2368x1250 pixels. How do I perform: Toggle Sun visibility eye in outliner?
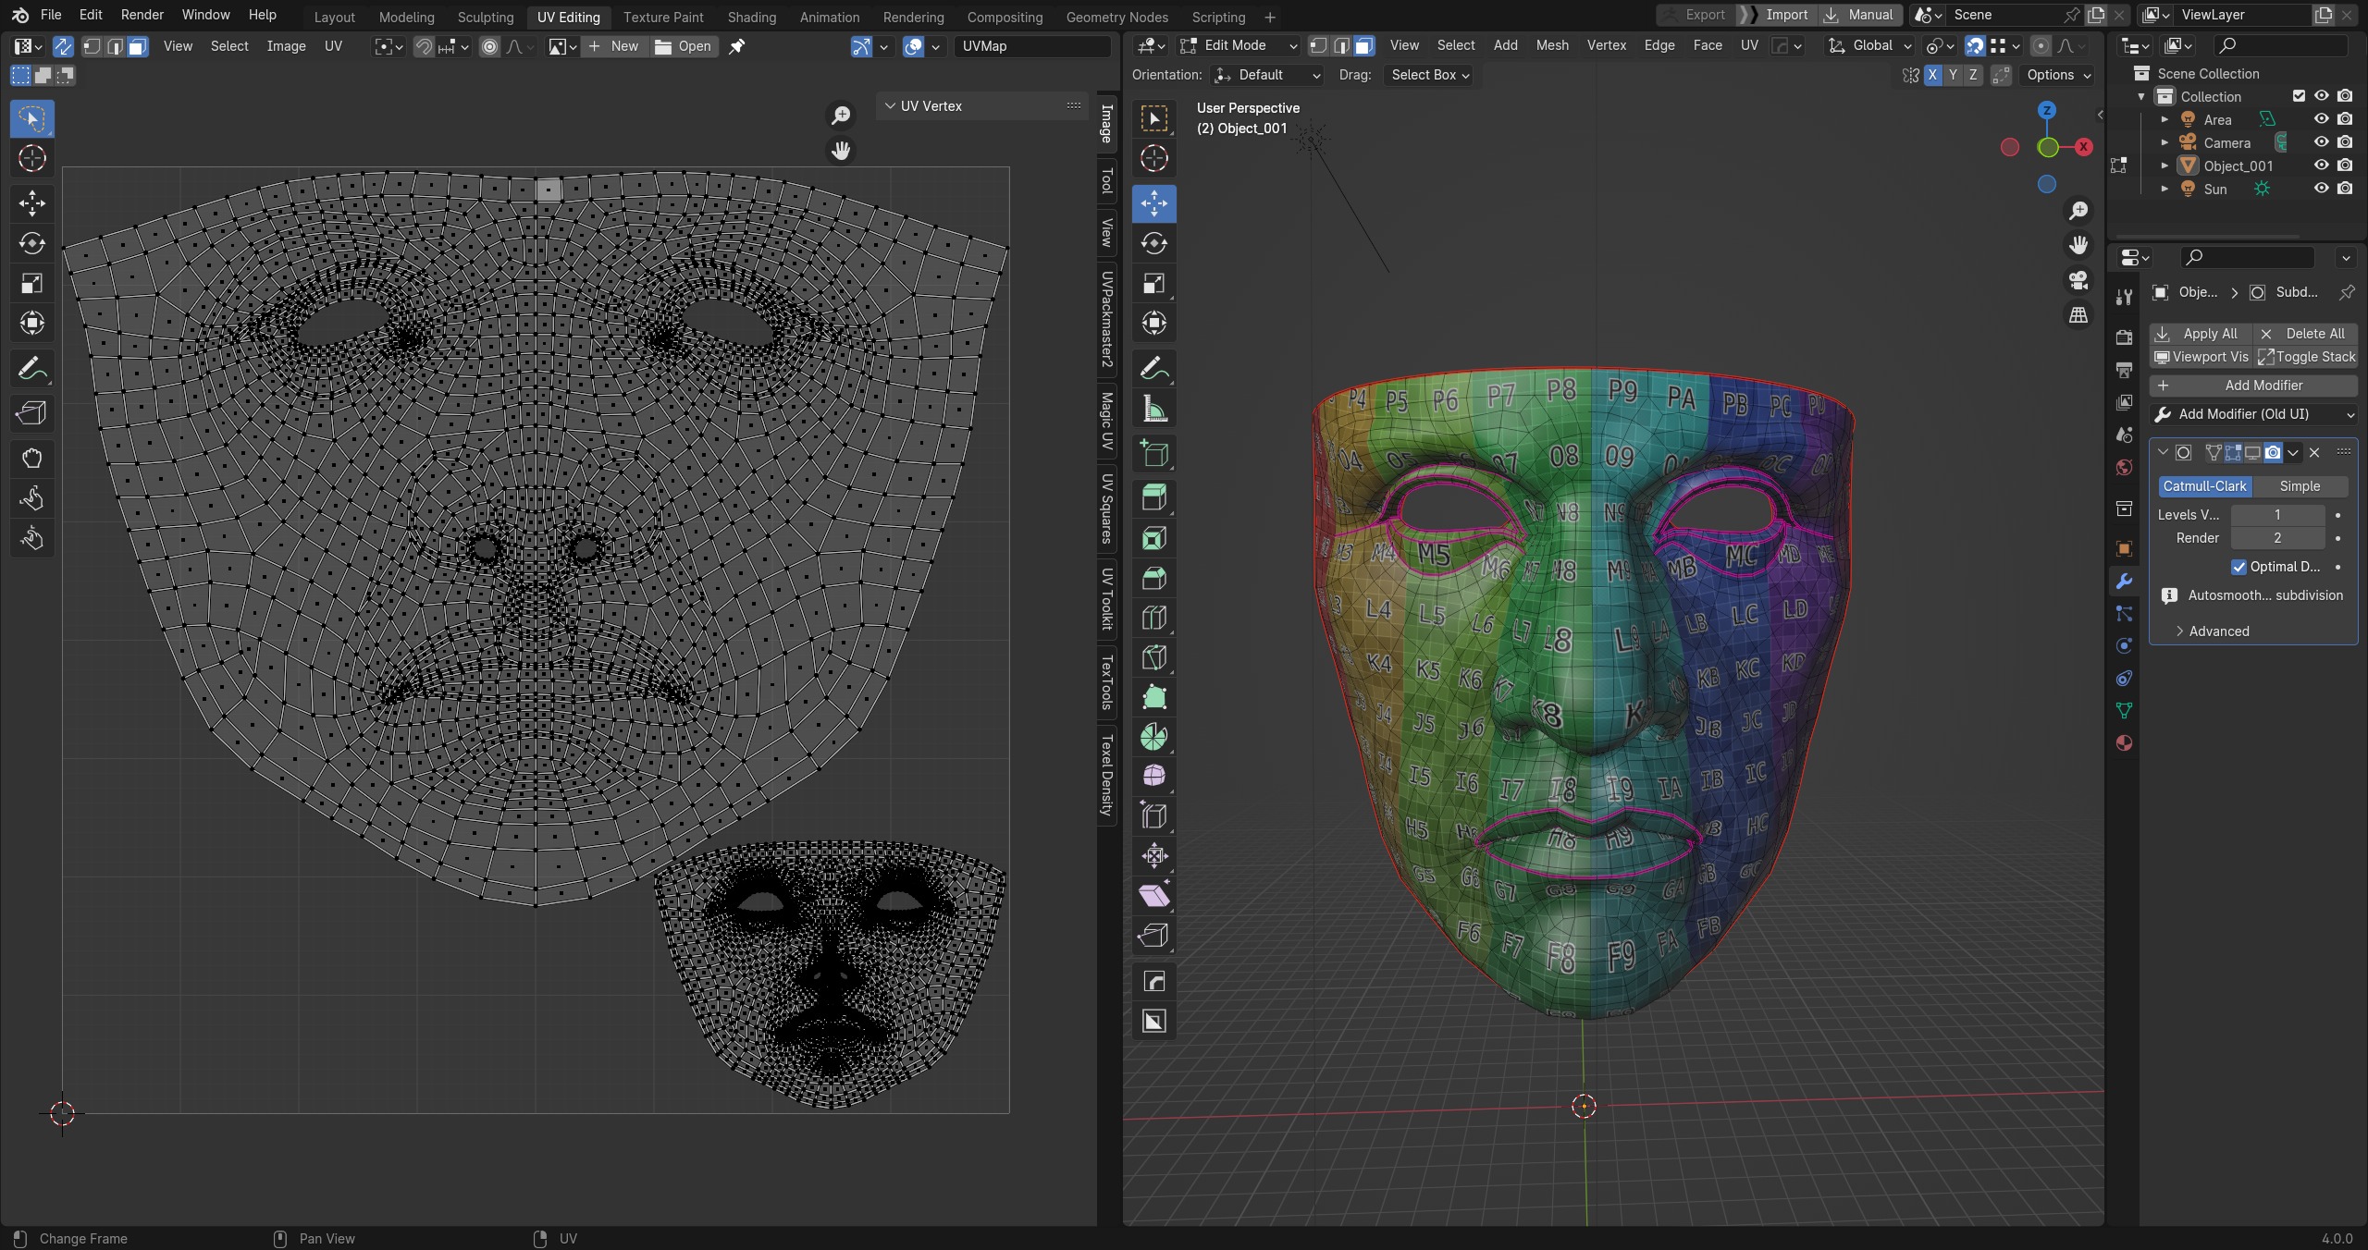pos(2322,189)
